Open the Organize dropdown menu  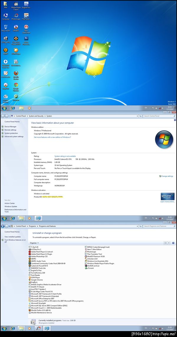point(34,243)
